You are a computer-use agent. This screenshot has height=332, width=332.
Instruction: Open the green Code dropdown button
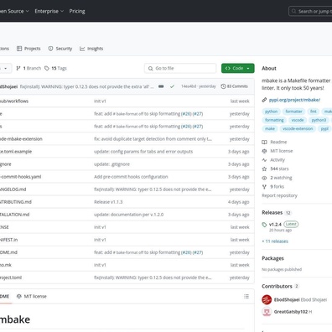[x=238, y=68]
